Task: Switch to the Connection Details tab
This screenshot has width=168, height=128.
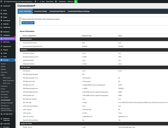Action: [40, 11]
